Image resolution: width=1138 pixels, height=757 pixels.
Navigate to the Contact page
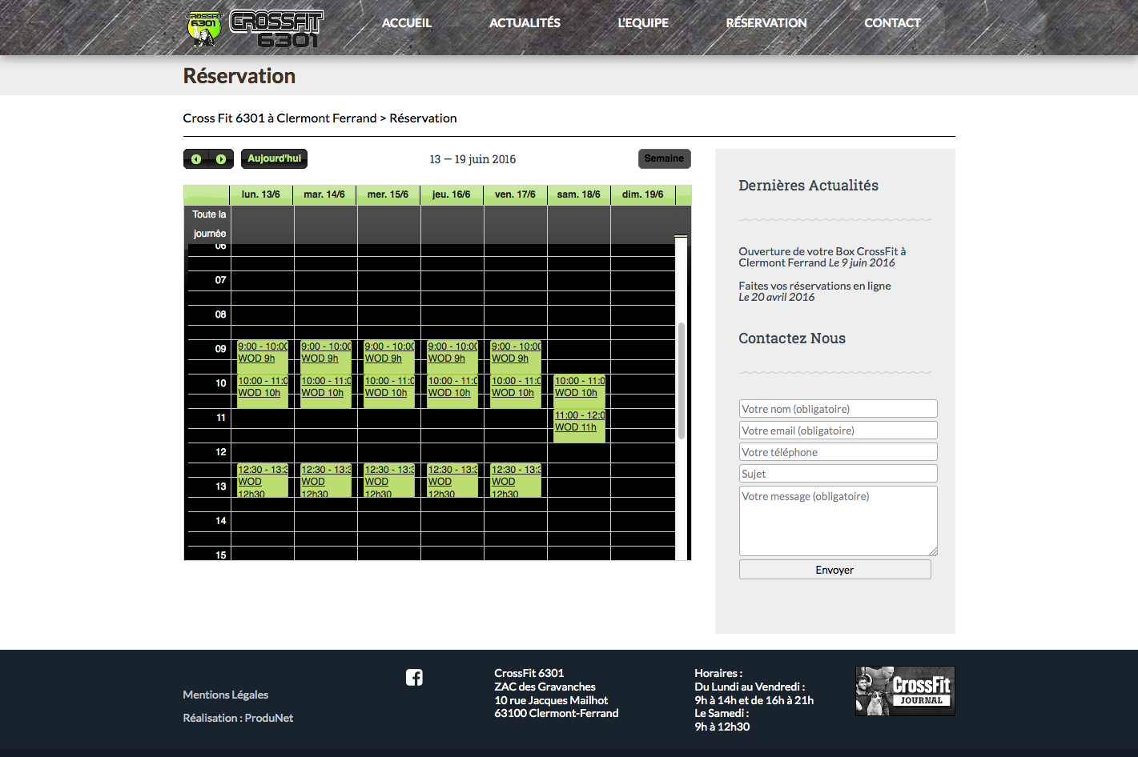[892, 23]
